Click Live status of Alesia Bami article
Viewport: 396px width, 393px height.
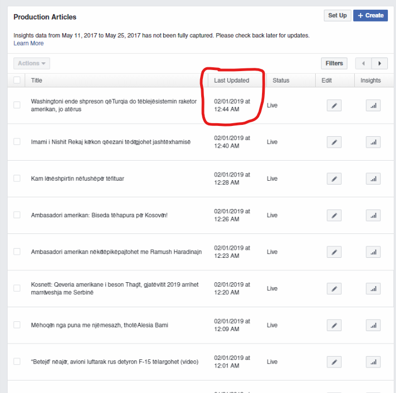[x=272, y=325]
